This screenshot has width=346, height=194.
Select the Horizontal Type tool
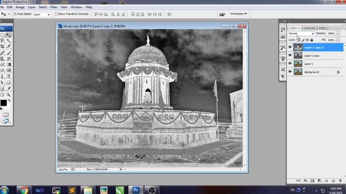coord(9,77)
